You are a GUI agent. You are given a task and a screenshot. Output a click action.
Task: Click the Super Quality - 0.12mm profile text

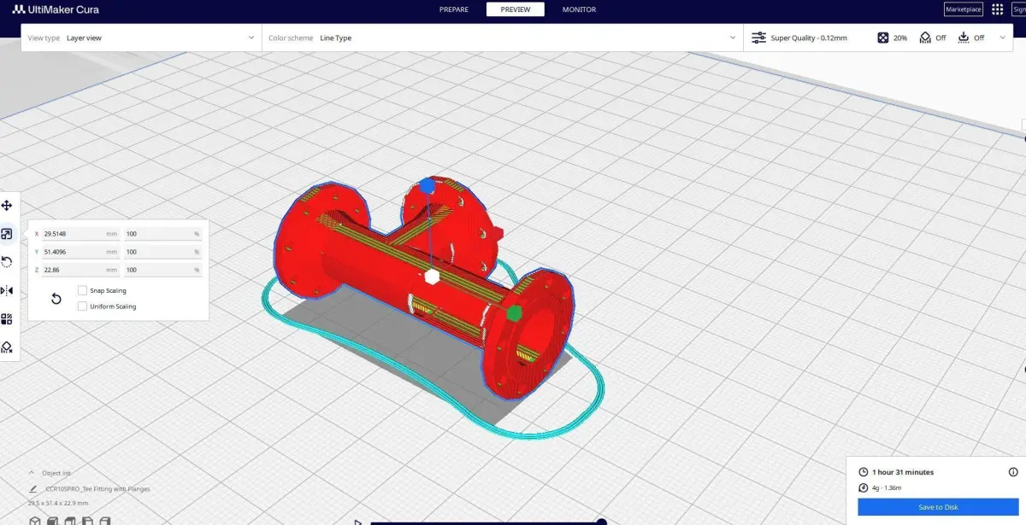point(809,38)
